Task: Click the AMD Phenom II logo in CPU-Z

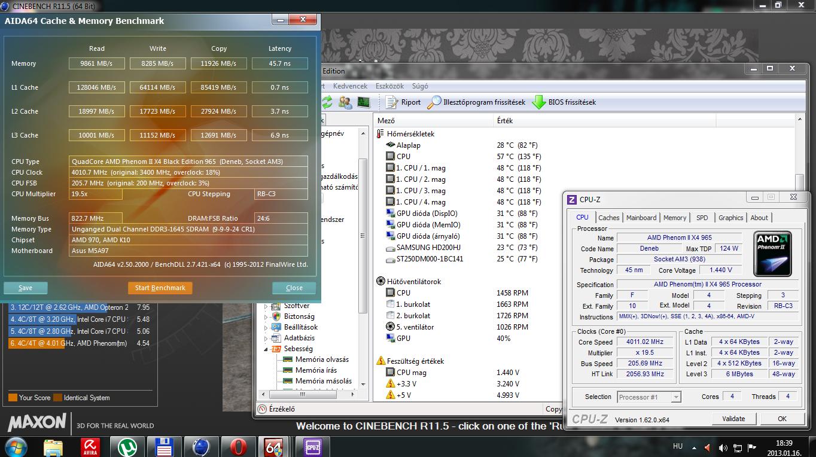Action: pos(774,254)
